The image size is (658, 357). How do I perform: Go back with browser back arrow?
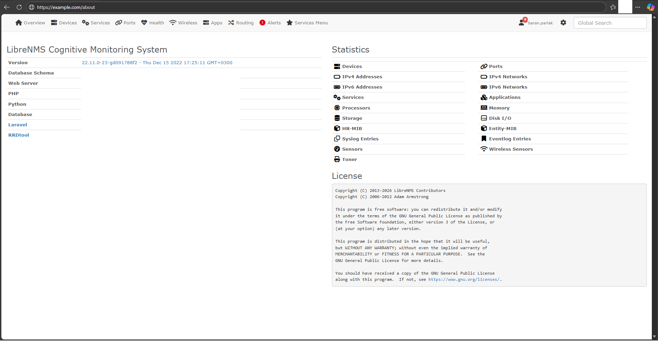(7, 7)
